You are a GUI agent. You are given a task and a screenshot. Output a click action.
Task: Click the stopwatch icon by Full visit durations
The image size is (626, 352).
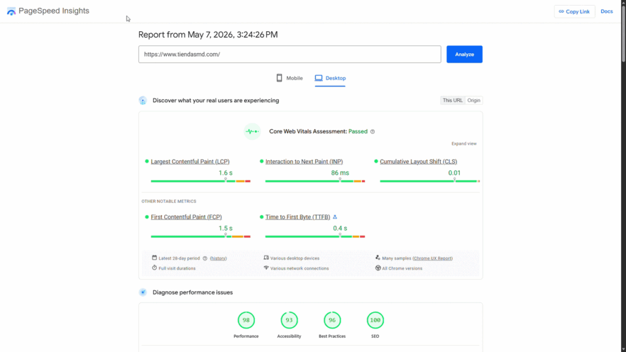[154, 268]
